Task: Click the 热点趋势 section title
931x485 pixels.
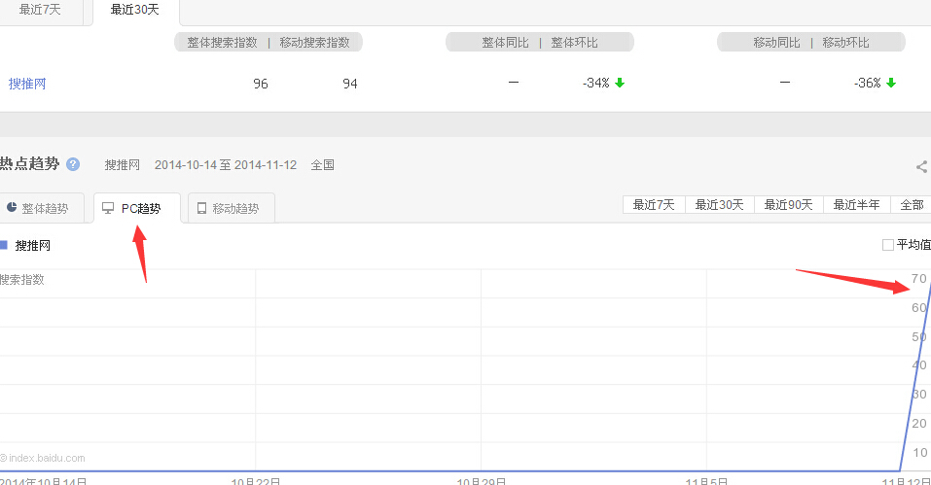Action: tap(30, 163)
